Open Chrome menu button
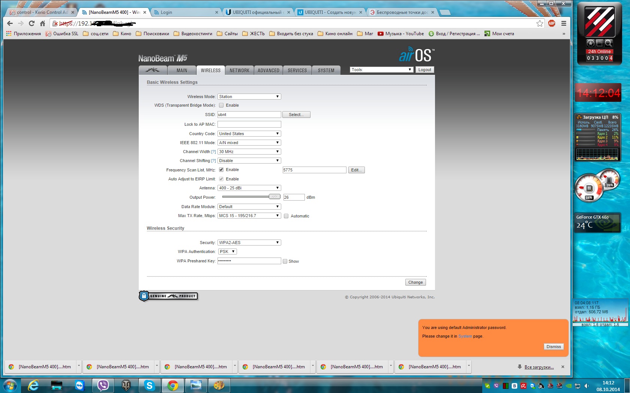Screen dimensions: 630x393 564,23
